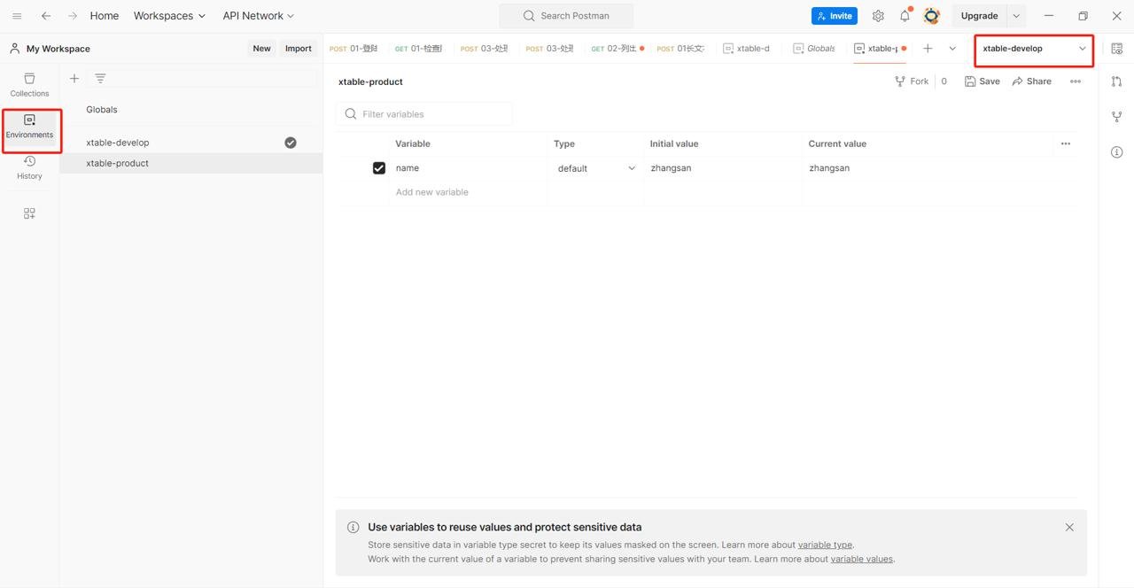
Task: Save the environment with Save button
Action: [x=983, y=81]
